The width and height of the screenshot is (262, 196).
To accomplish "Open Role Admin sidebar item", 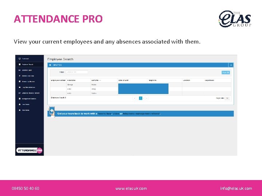I will pos(29,110).
